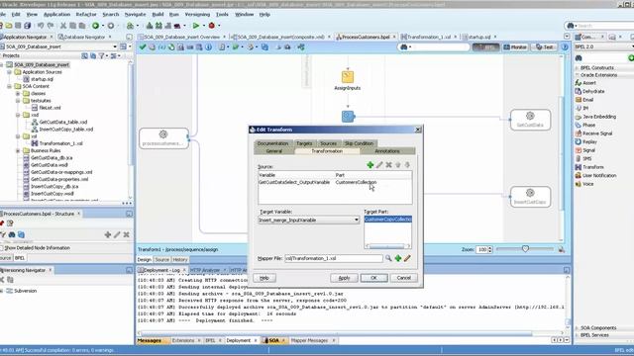This screenshot has width=634, height=356.
Task: Expand the BPEL Constructs palette section
Action: pos(577,68)
